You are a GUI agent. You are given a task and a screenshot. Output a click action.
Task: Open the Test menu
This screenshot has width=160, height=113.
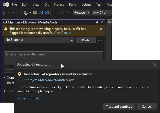click(98, 5)
